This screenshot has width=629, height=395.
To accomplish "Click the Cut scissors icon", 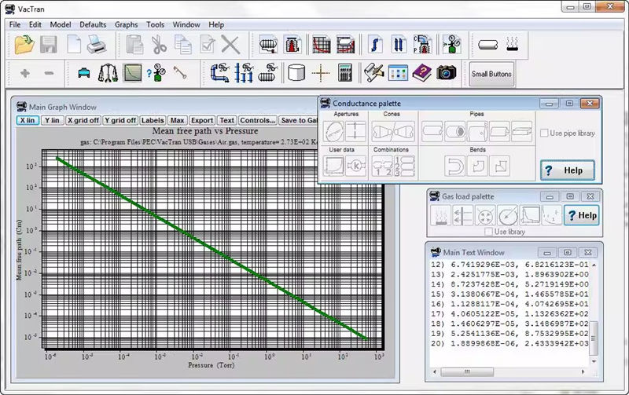I will coord(160,44).
